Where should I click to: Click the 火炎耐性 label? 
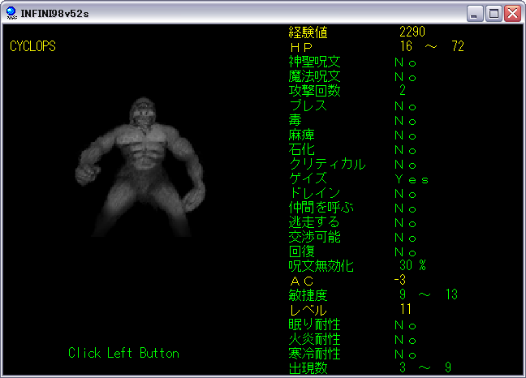point(314,339)
